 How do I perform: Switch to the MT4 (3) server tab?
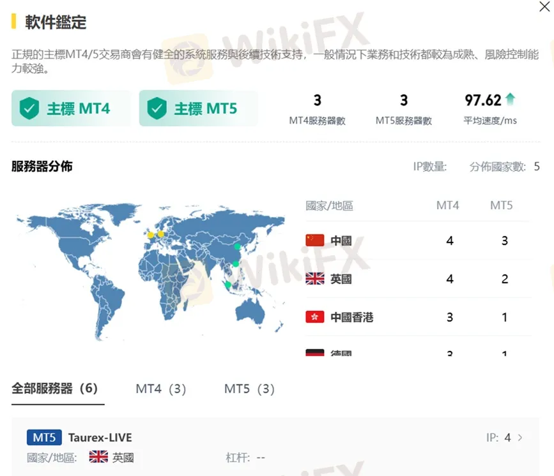pyautogui.click(x=160, y=387)
